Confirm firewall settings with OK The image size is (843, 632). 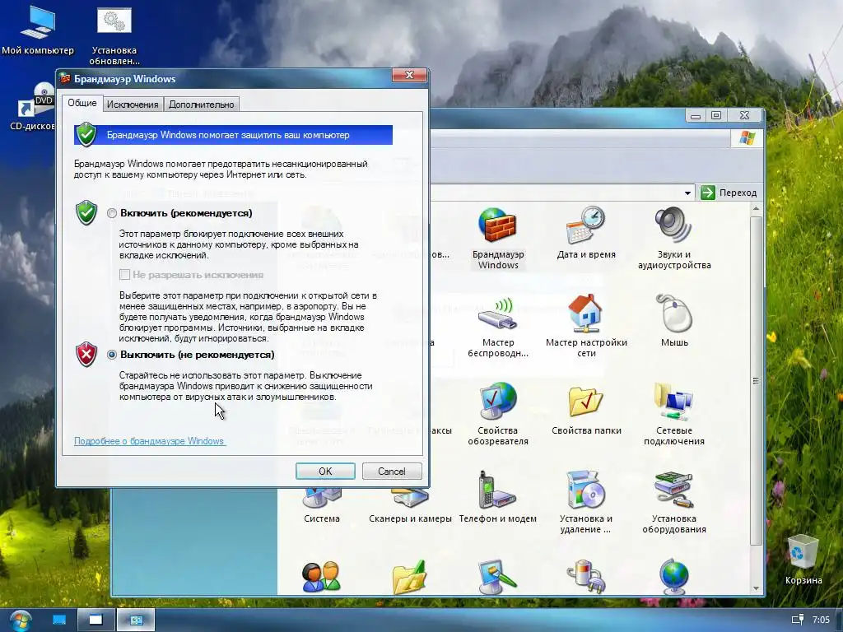pyautogui.click(x=325, y=472)
